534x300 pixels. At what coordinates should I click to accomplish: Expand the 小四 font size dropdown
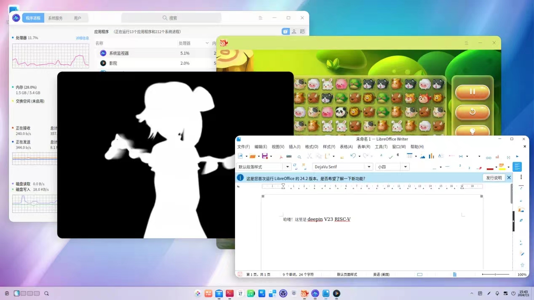(405, 167)
